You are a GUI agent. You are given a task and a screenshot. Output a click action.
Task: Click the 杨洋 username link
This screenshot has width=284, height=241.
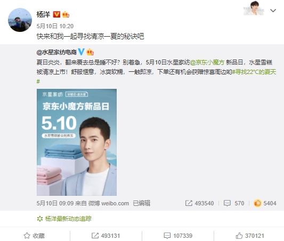(43, 14)
